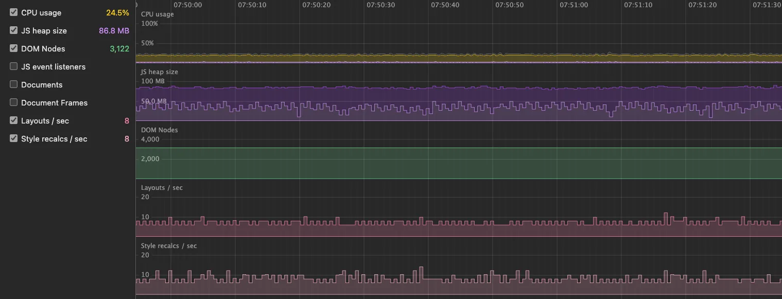This screenshot has height=299, width=782.
Task: Click the JS event listeners label
Action: coord(54,67)
